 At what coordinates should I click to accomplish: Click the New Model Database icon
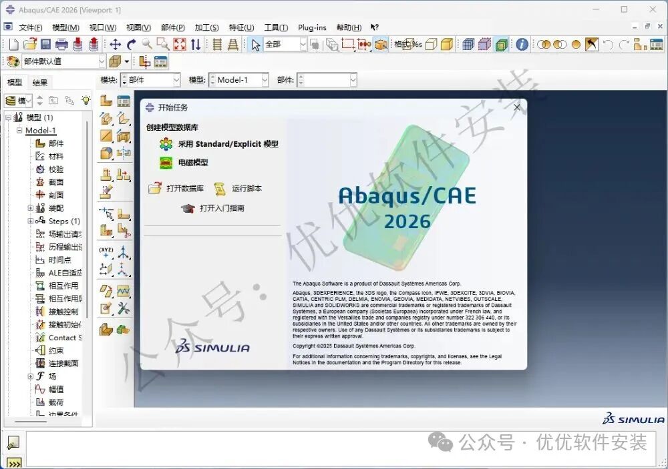click(x=13, y=44)
